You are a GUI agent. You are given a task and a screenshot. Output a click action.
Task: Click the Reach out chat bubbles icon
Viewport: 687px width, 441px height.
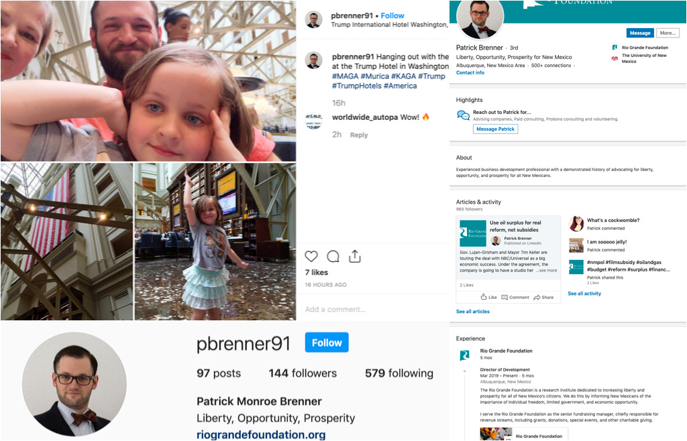[x=463, y=115]
